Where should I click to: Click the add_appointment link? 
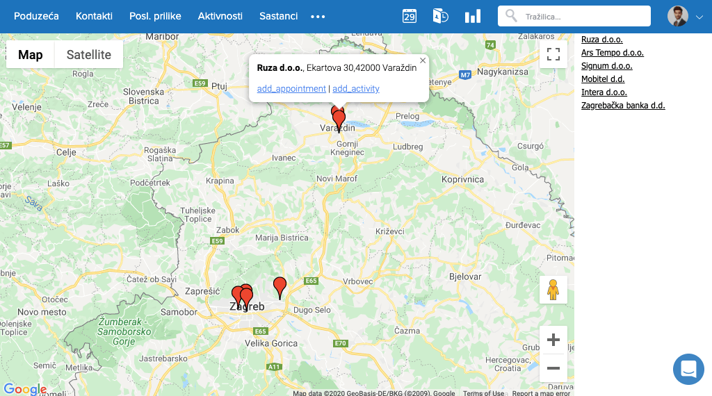click(291, 88)
